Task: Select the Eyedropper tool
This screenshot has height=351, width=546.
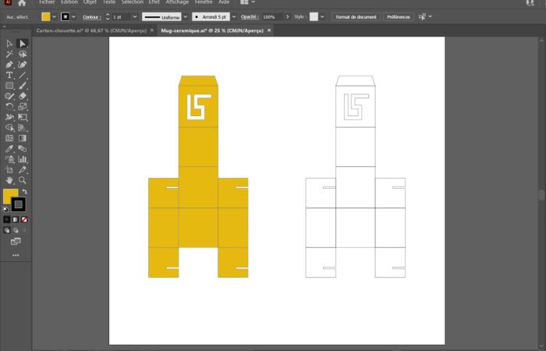Action: pos(9,148)
